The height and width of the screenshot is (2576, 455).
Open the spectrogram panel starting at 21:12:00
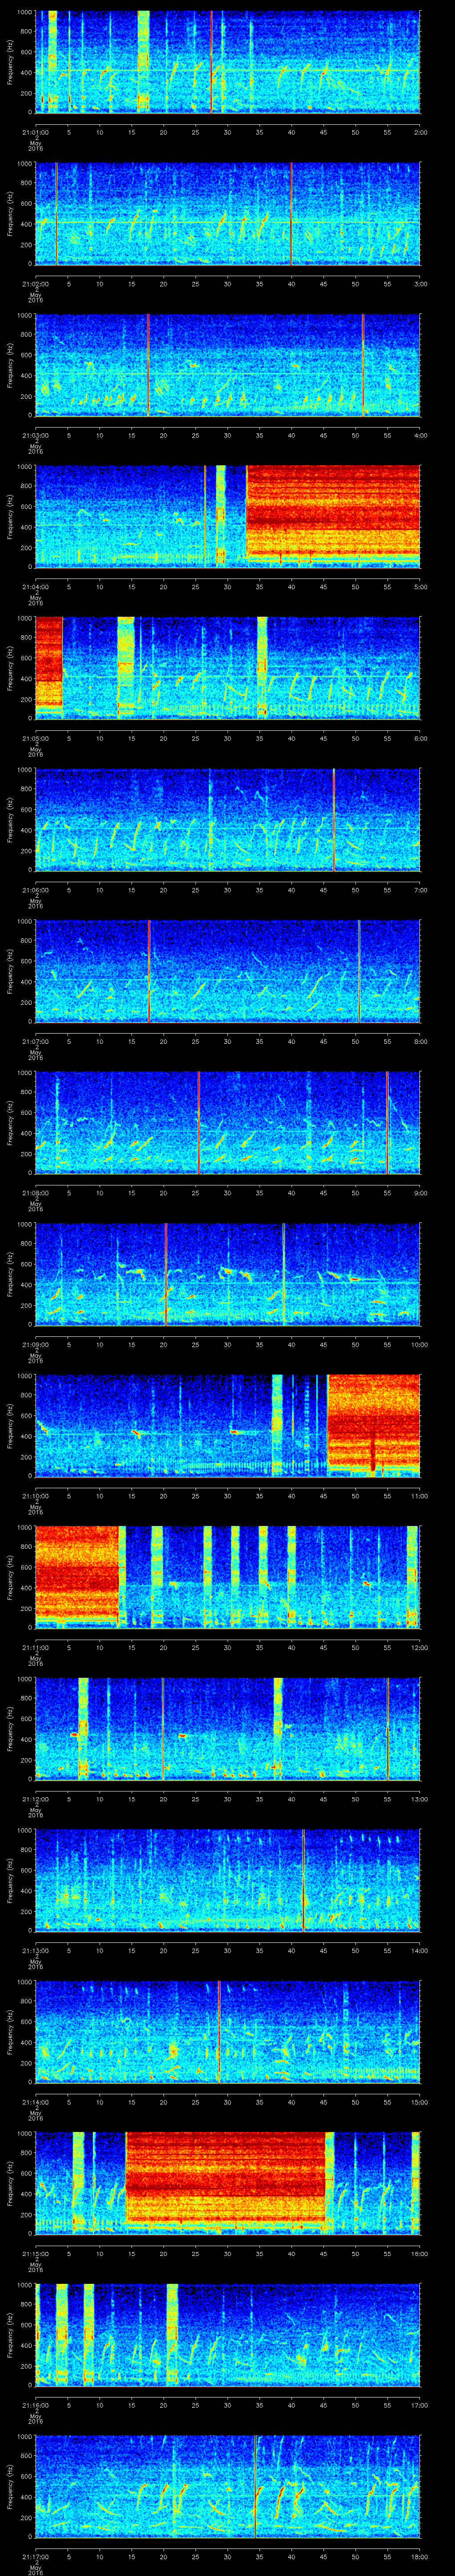[228, 1728]
